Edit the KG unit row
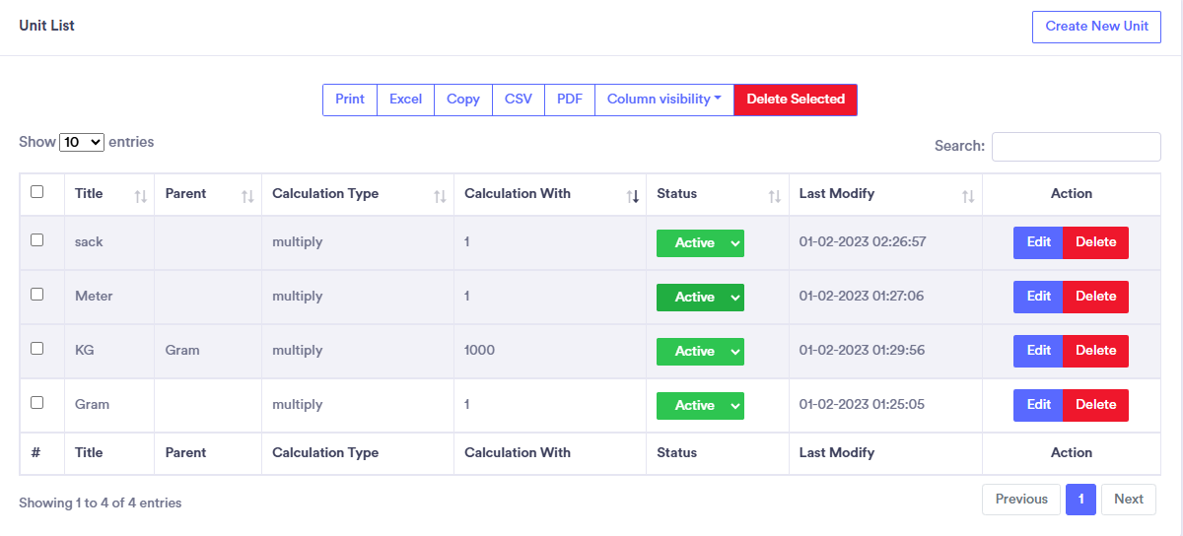 1038,351
